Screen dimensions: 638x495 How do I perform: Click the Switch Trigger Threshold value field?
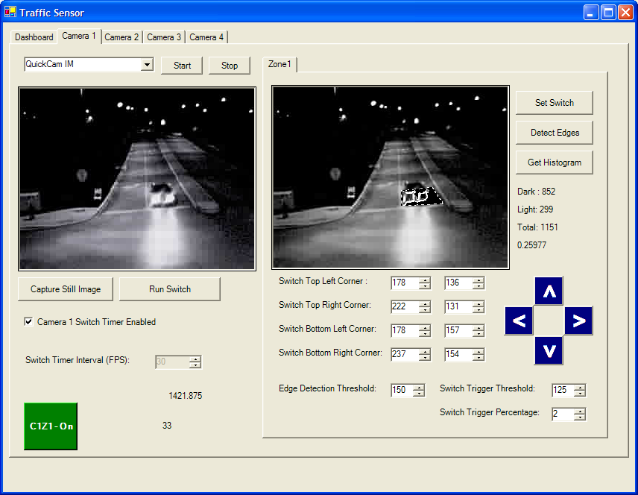point(563,390)
